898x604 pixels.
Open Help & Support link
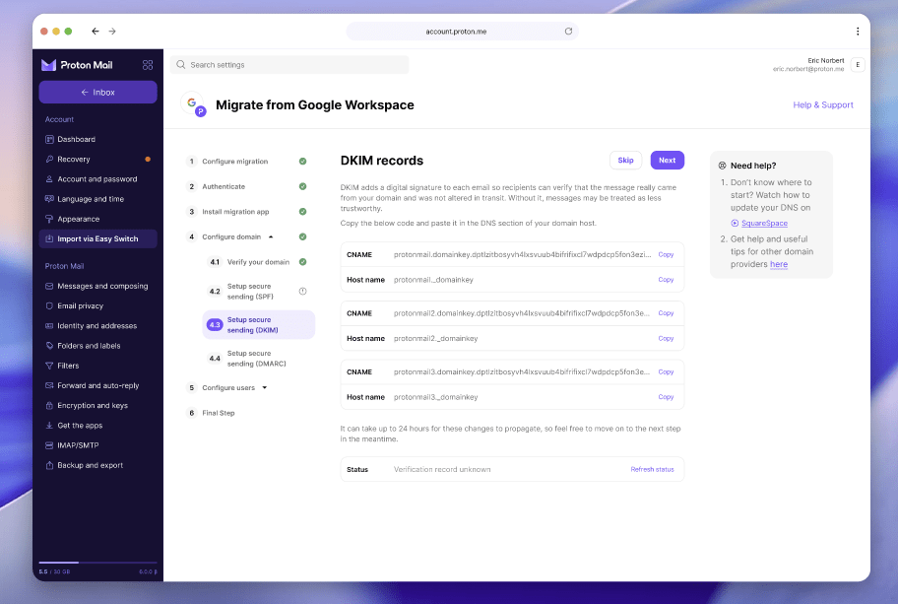[x=823, y=104]
